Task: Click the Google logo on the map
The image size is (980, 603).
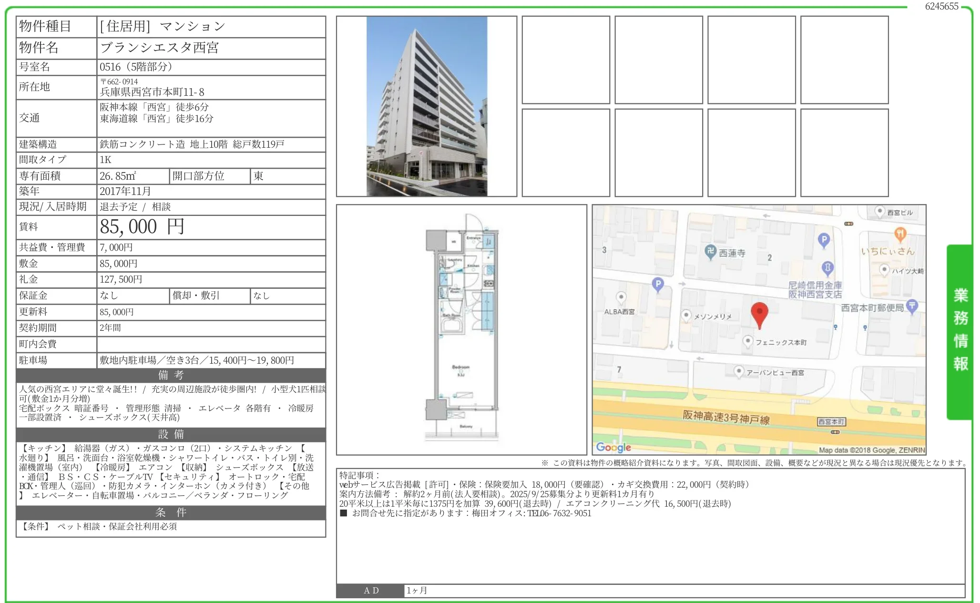Action: 613,447
